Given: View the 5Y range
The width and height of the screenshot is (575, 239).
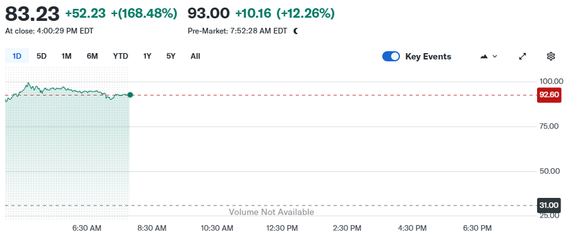Looking at the screenshot, I should click(x=171, y=56).
